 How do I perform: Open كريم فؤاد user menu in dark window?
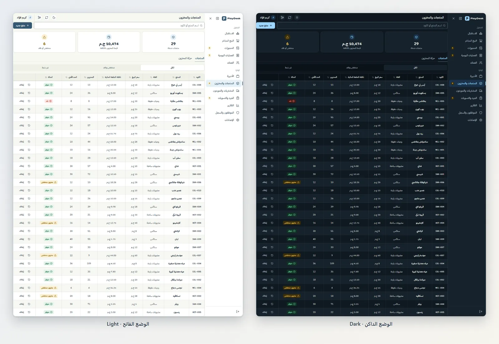[267, 17]
